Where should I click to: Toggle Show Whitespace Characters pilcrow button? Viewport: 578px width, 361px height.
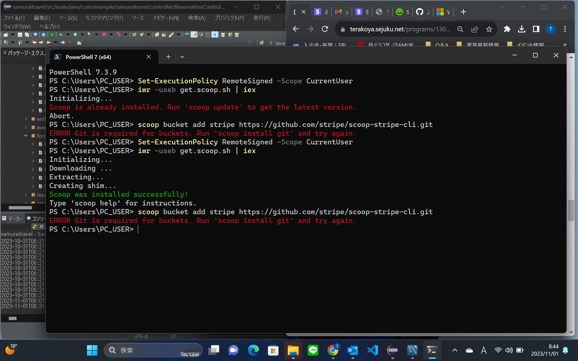coord(215,35)
